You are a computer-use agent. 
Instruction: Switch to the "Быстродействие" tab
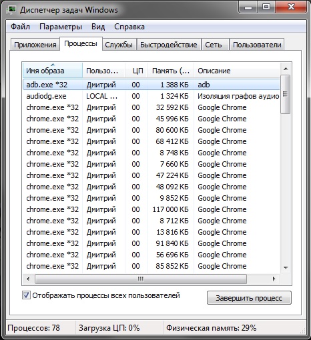[x=169, y=45]
